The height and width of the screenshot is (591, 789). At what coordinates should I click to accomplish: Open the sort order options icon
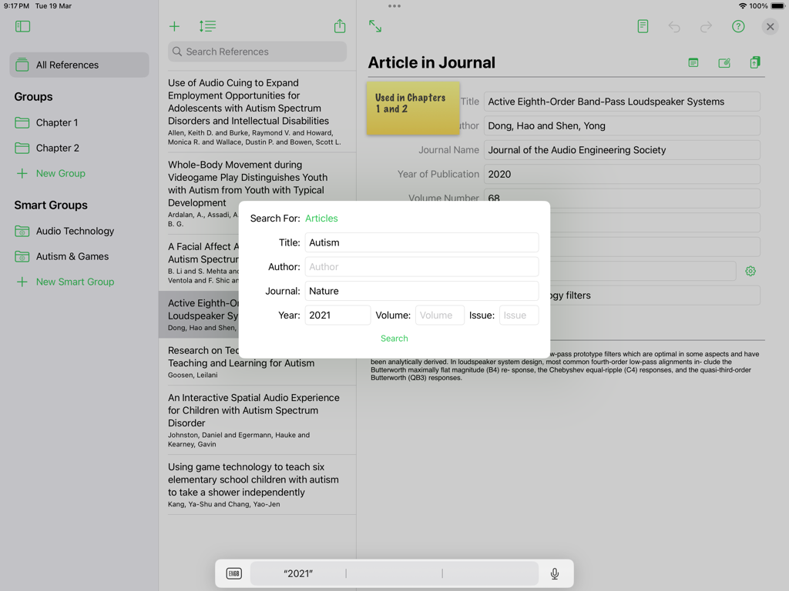tap(206, 26)
